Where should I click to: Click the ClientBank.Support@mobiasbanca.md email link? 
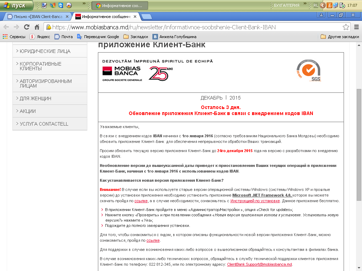tap(259, 264)
